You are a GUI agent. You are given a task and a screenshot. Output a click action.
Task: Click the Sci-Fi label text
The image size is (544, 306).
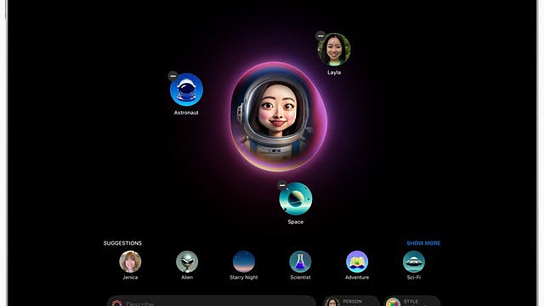tap(414, 277)
